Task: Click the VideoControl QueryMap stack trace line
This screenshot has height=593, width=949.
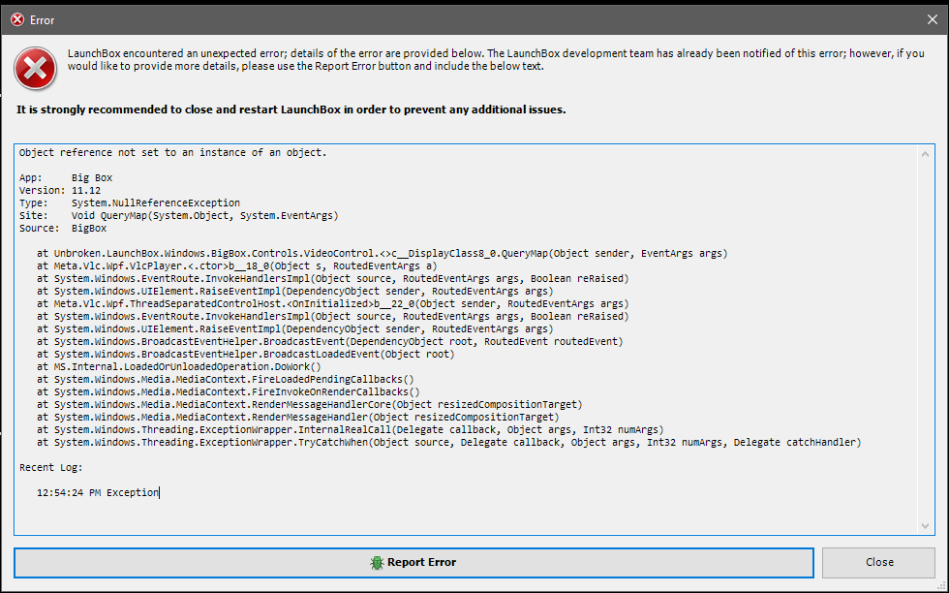Action: 382,253
